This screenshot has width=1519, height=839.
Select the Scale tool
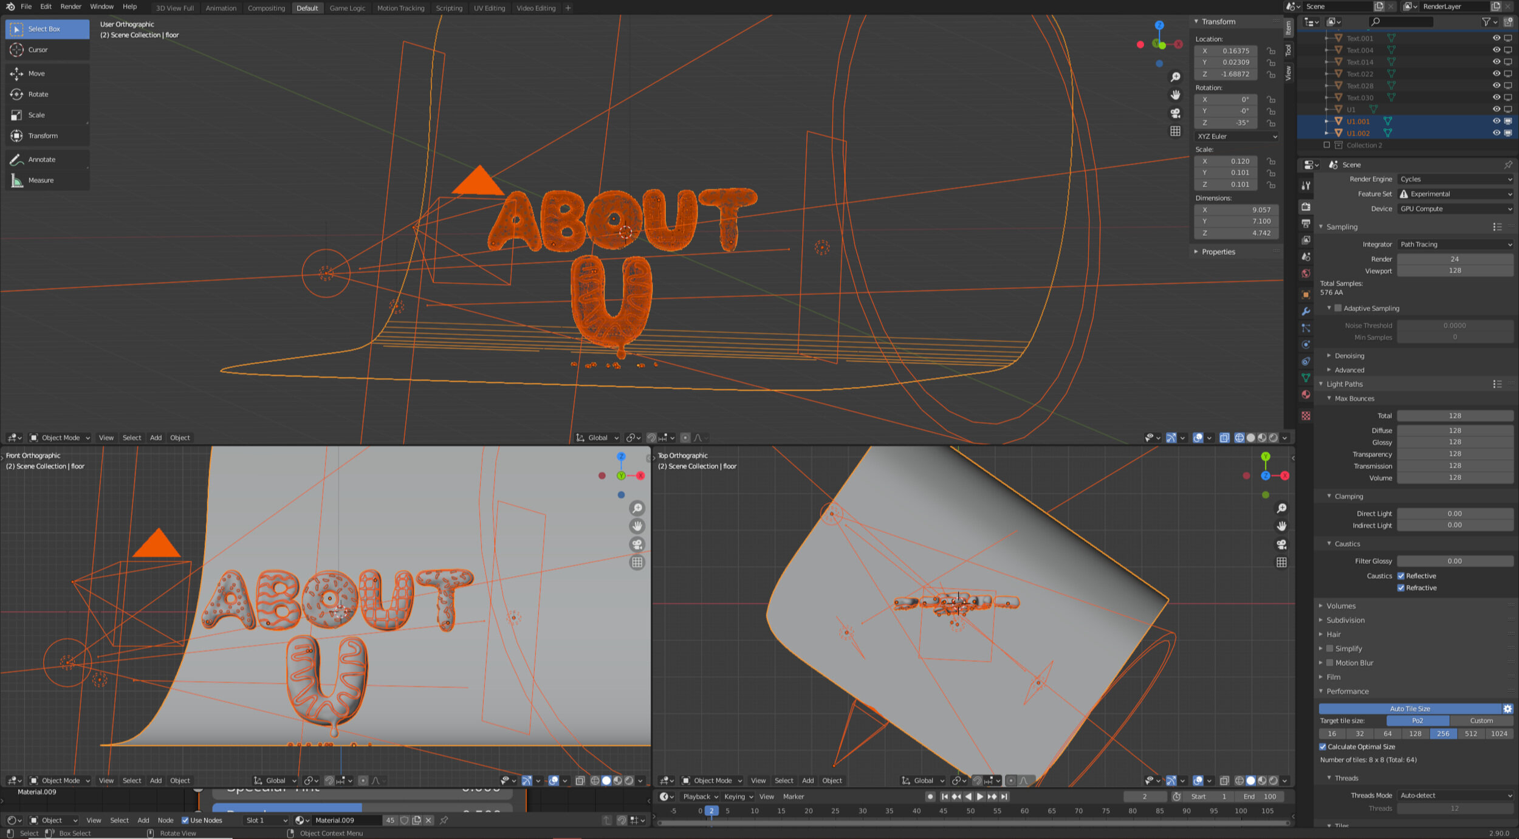(x=47, y=115)
